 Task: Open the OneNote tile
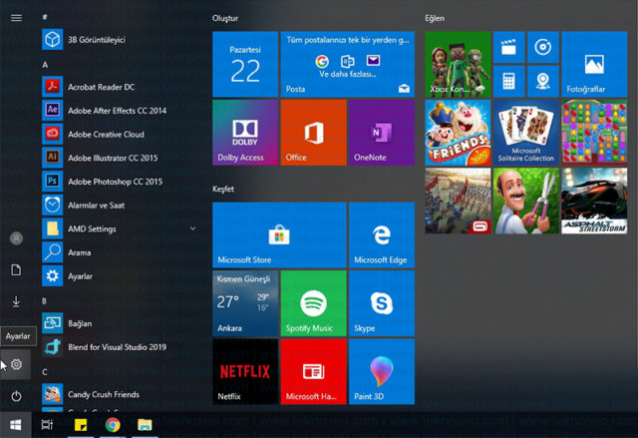(x=382, y=133)
